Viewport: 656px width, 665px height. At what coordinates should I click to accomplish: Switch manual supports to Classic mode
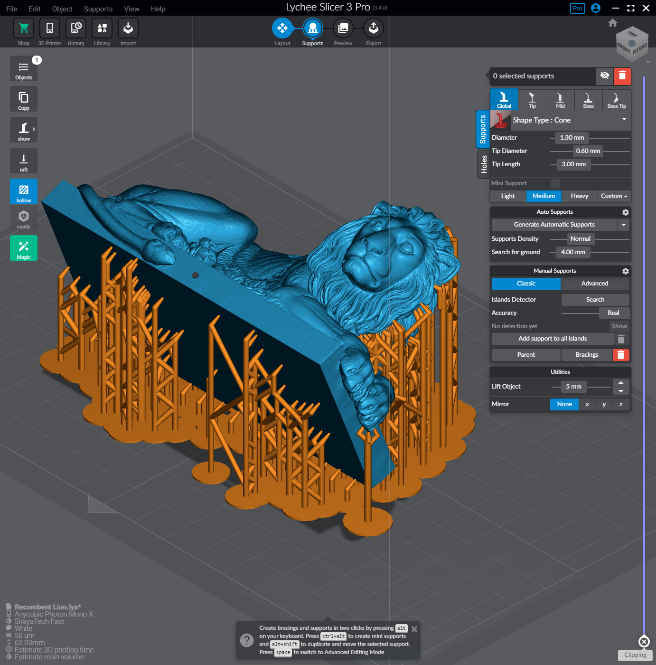pyautogui.click(x=526, y=284)
